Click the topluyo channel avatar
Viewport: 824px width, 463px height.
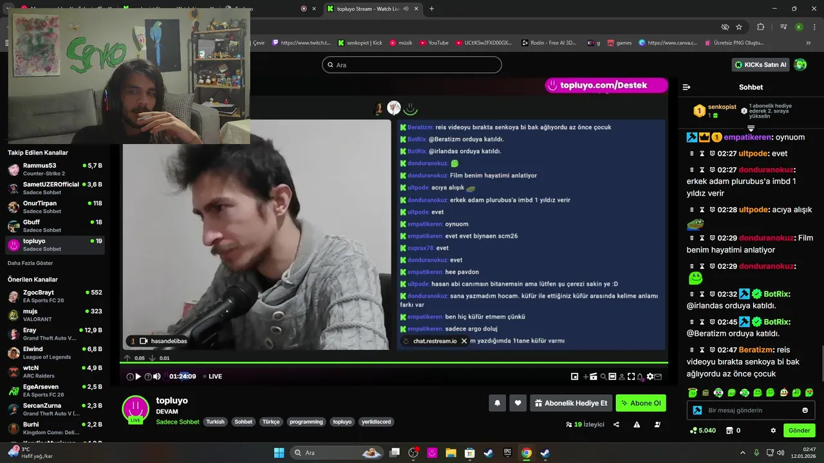[136, 409]
